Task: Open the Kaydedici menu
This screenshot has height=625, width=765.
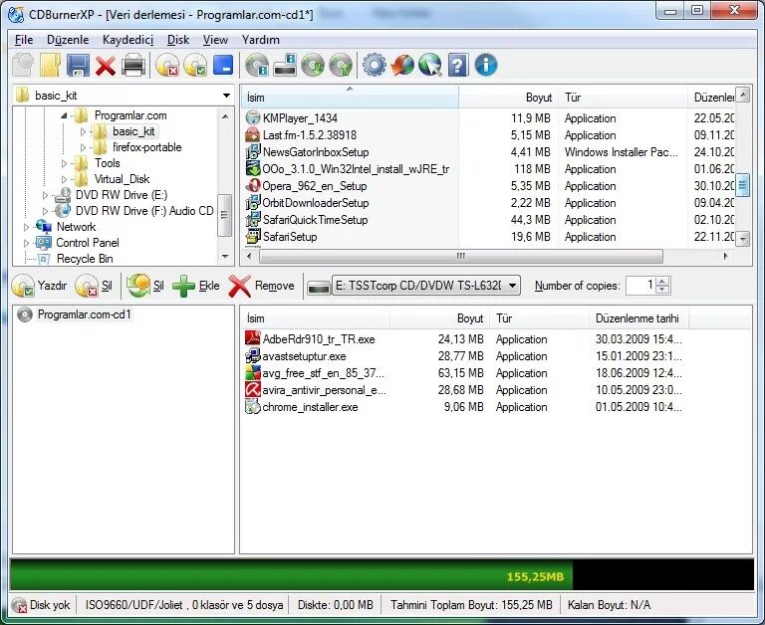Action: point(127,40)
